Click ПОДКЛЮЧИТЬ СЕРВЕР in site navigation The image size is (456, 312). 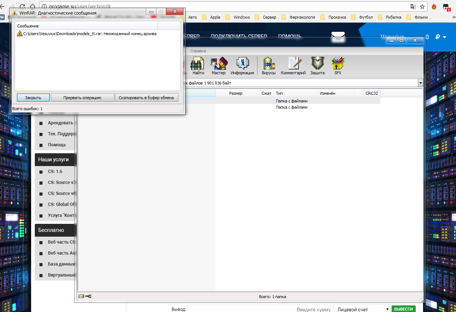tap(239, 36)
